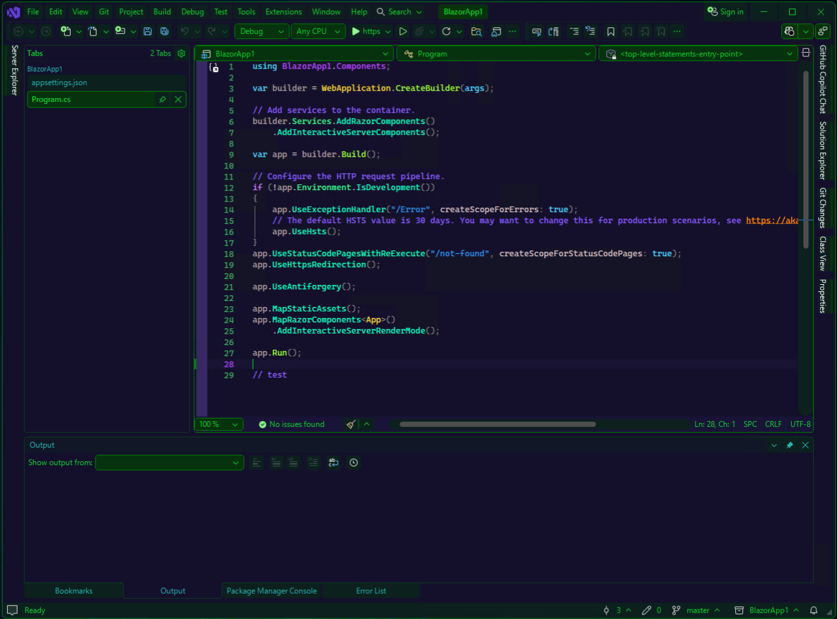Click the Search box in title bar

click(399, 12)
